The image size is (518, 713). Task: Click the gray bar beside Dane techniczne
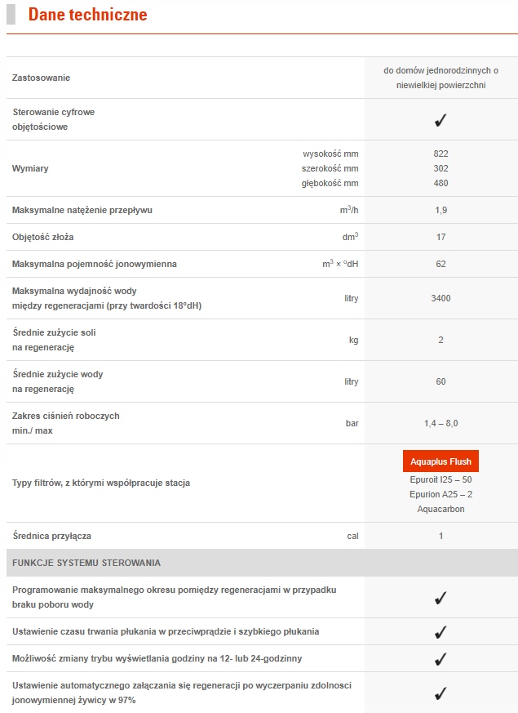[x=11, y=14]
